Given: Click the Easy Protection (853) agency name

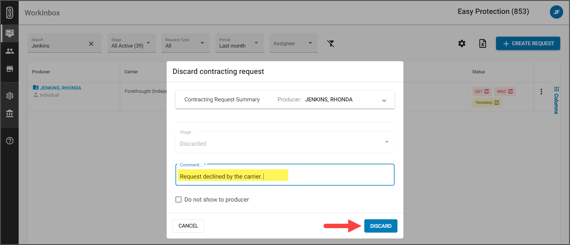Looking at the screenshot, I should coord(493,12).
